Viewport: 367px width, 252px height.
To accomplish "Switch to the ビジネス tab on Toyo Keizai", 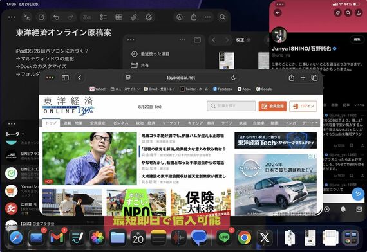I will 121,123.
